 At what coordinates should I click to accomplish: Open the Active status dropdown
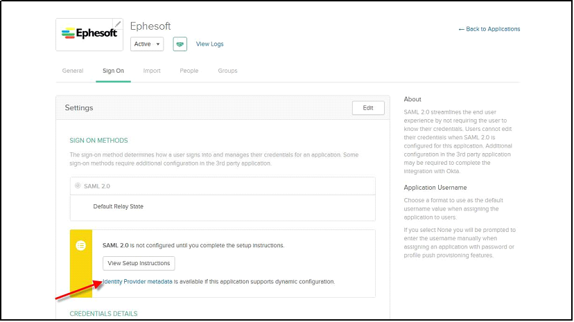(147, 44)
